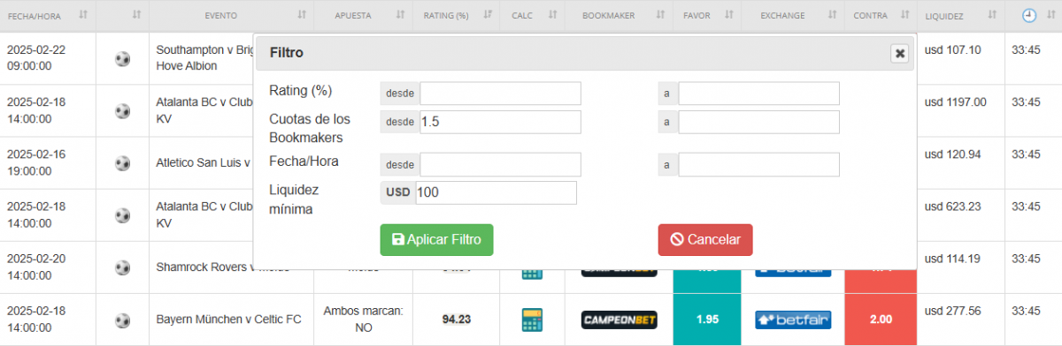Click the Cuotas de los Bookmakers desde field
This screenshot has width=1062, height=346.
click(500, 123)
